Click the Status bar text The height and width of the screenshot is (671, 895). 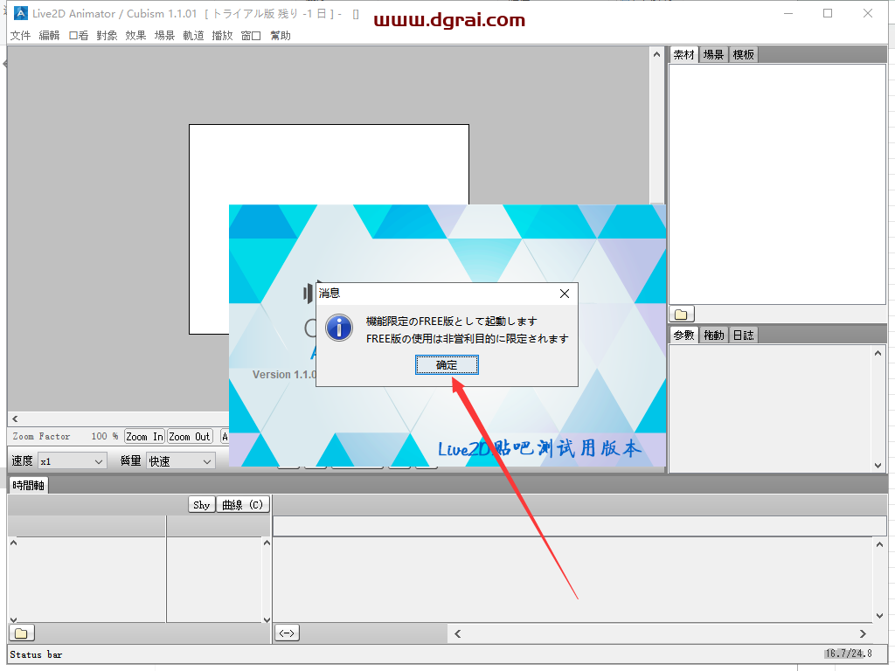pyautogui.click(x=36, y=655)
